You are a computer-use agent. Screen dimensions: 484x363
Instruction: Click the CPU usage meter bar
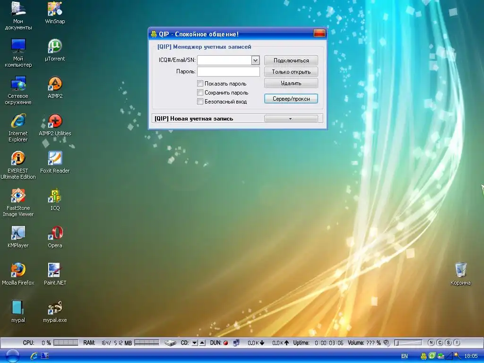pyautogui.click(x=66, y=343)
